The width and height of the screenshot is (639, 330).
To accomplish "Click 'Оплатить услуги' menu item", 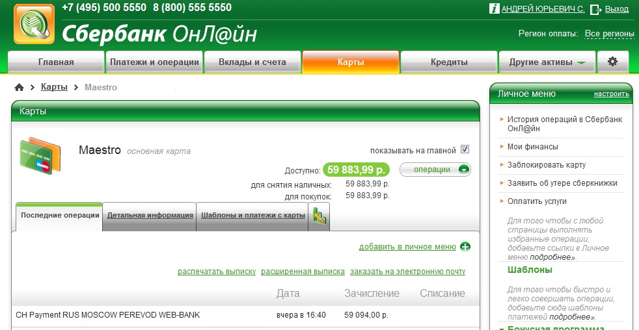I will tap(537, 201).
